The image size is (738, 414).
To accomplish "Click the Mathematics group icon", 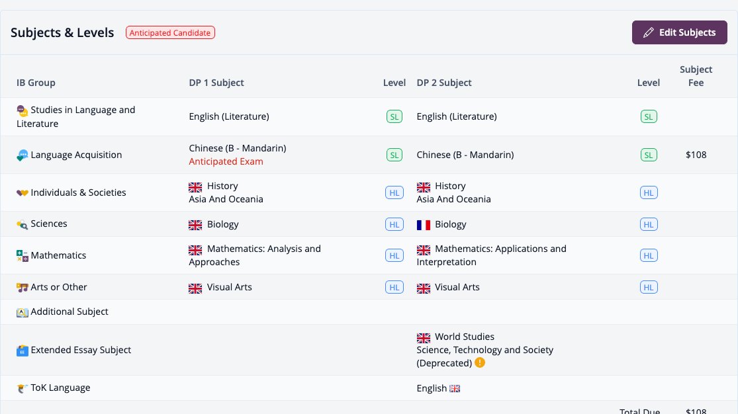I will (x=22, y=256).
